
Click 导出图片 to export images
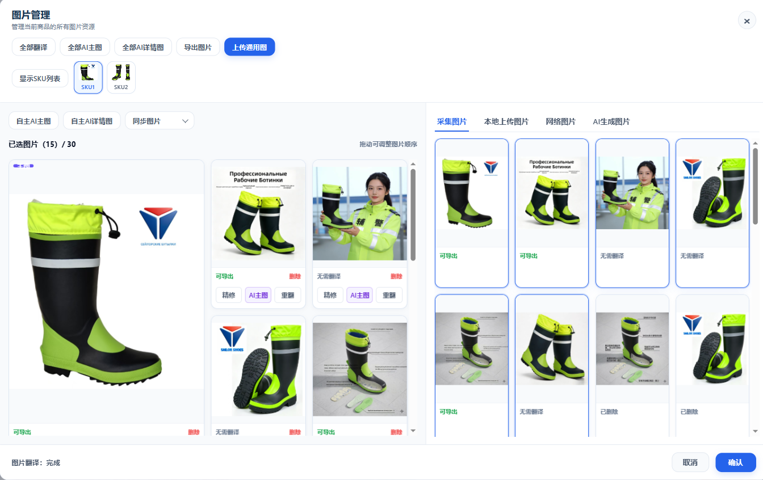pyautogui.click(x=198, y=47)
